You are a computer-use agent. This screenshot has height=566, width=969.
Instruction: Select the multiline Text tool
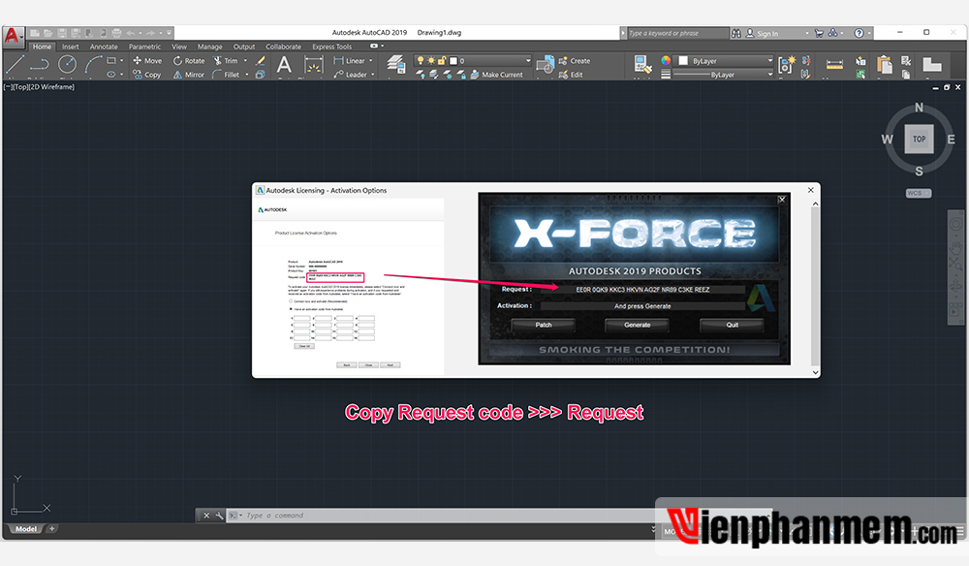point(284,64)
